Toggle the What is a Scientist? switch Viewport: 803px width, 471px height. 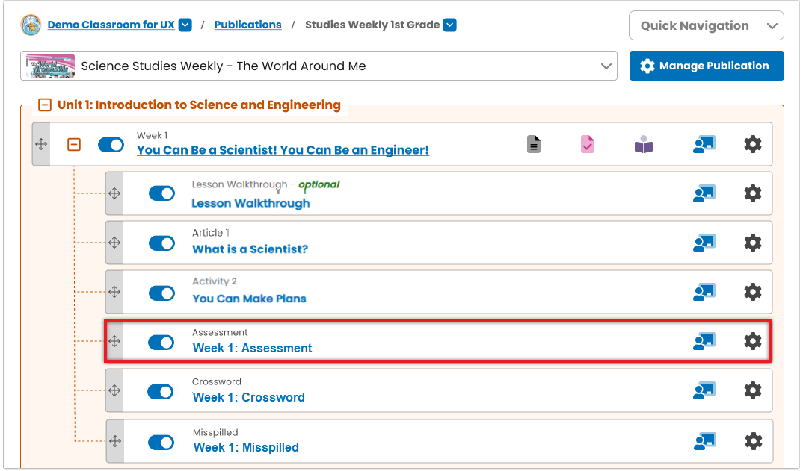161,243
